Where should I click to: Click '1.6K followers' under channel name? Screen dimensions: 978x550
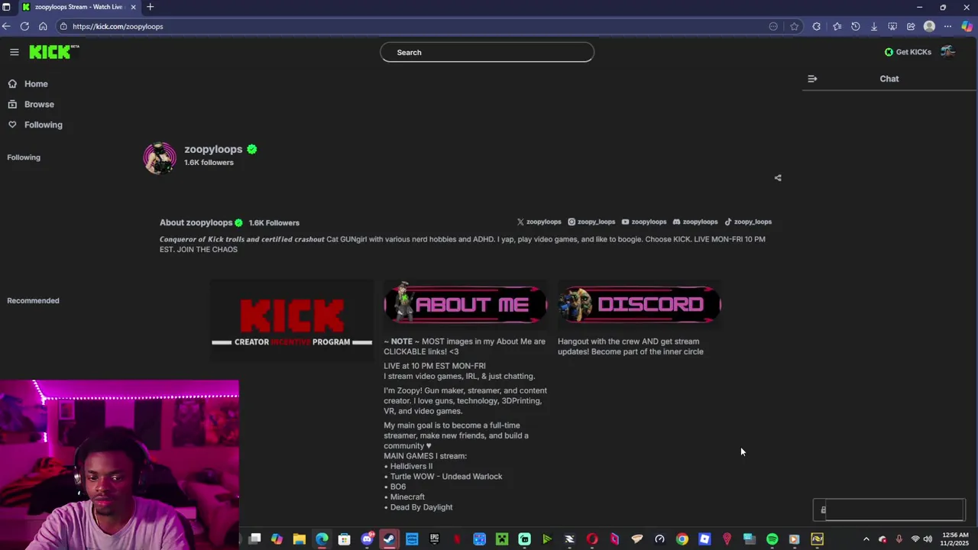click(209, 163)
